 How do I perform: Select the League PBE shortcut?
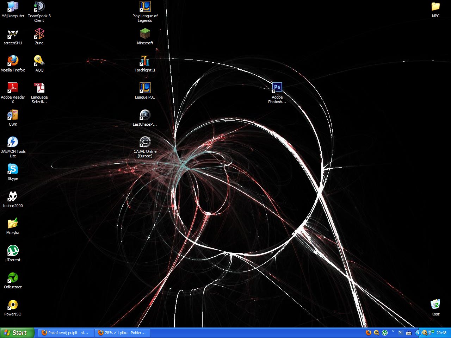point(145,91)
